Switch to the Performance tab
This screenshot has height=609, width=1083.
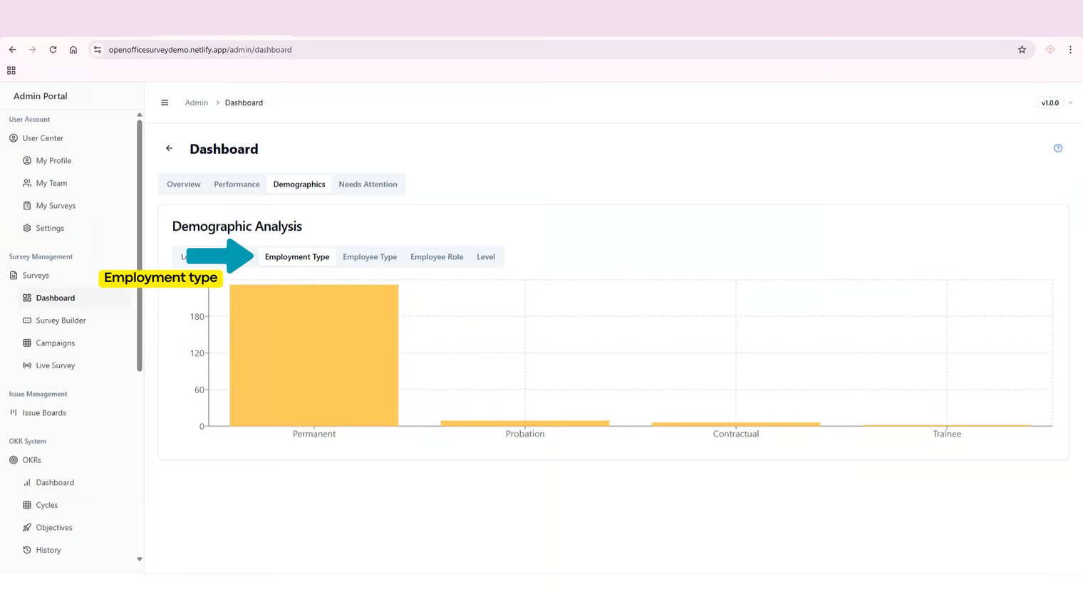pyautogui.click(x=237, y=184)
